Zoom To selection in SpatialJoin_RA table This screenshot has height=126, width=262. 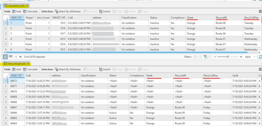point(90,12)
